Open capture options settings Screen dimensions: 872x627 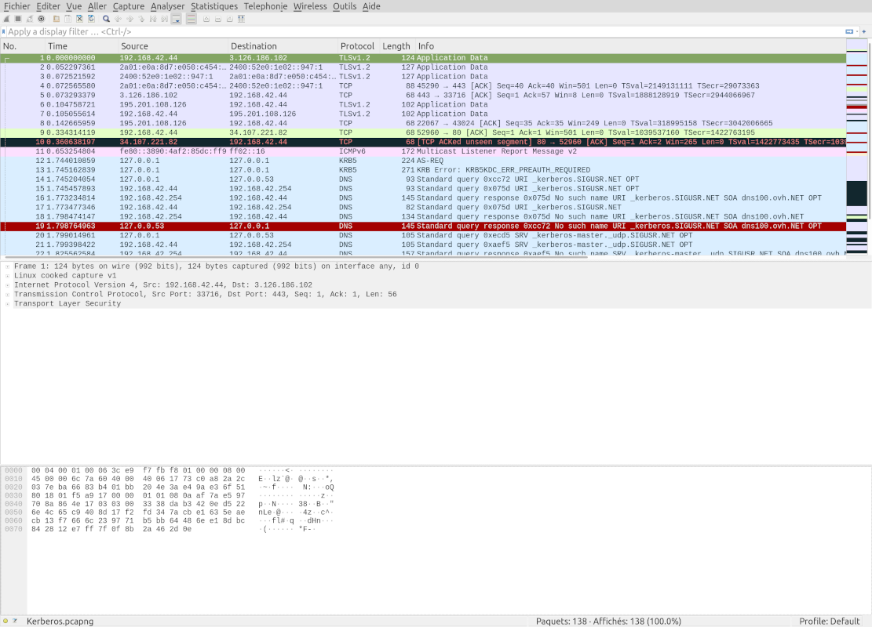tap(40, 19)
